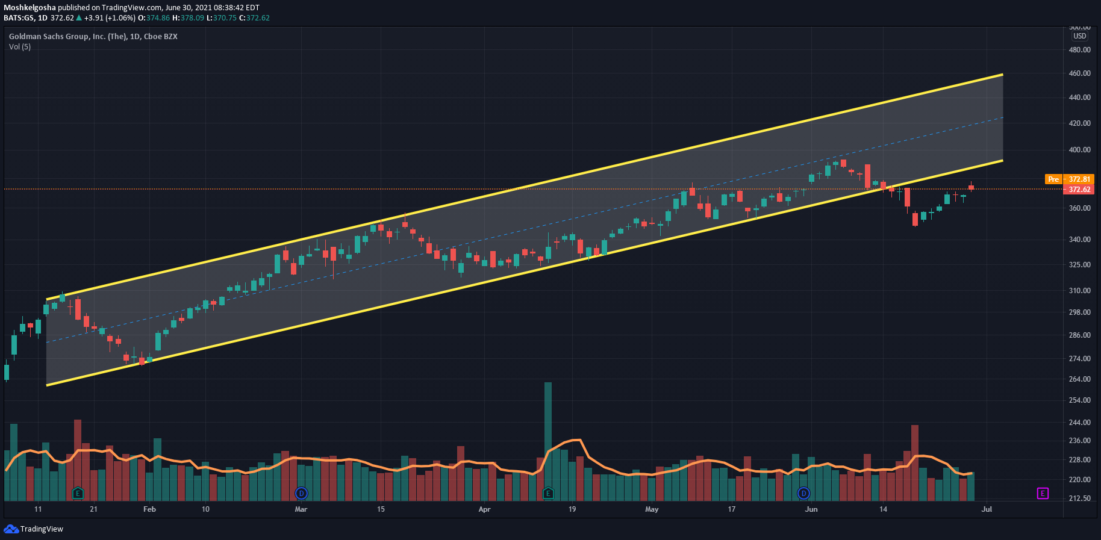Screen dimensions: 1101x540
Task: Click the Mar date label on time axis
Action: (x=301, y=509)
